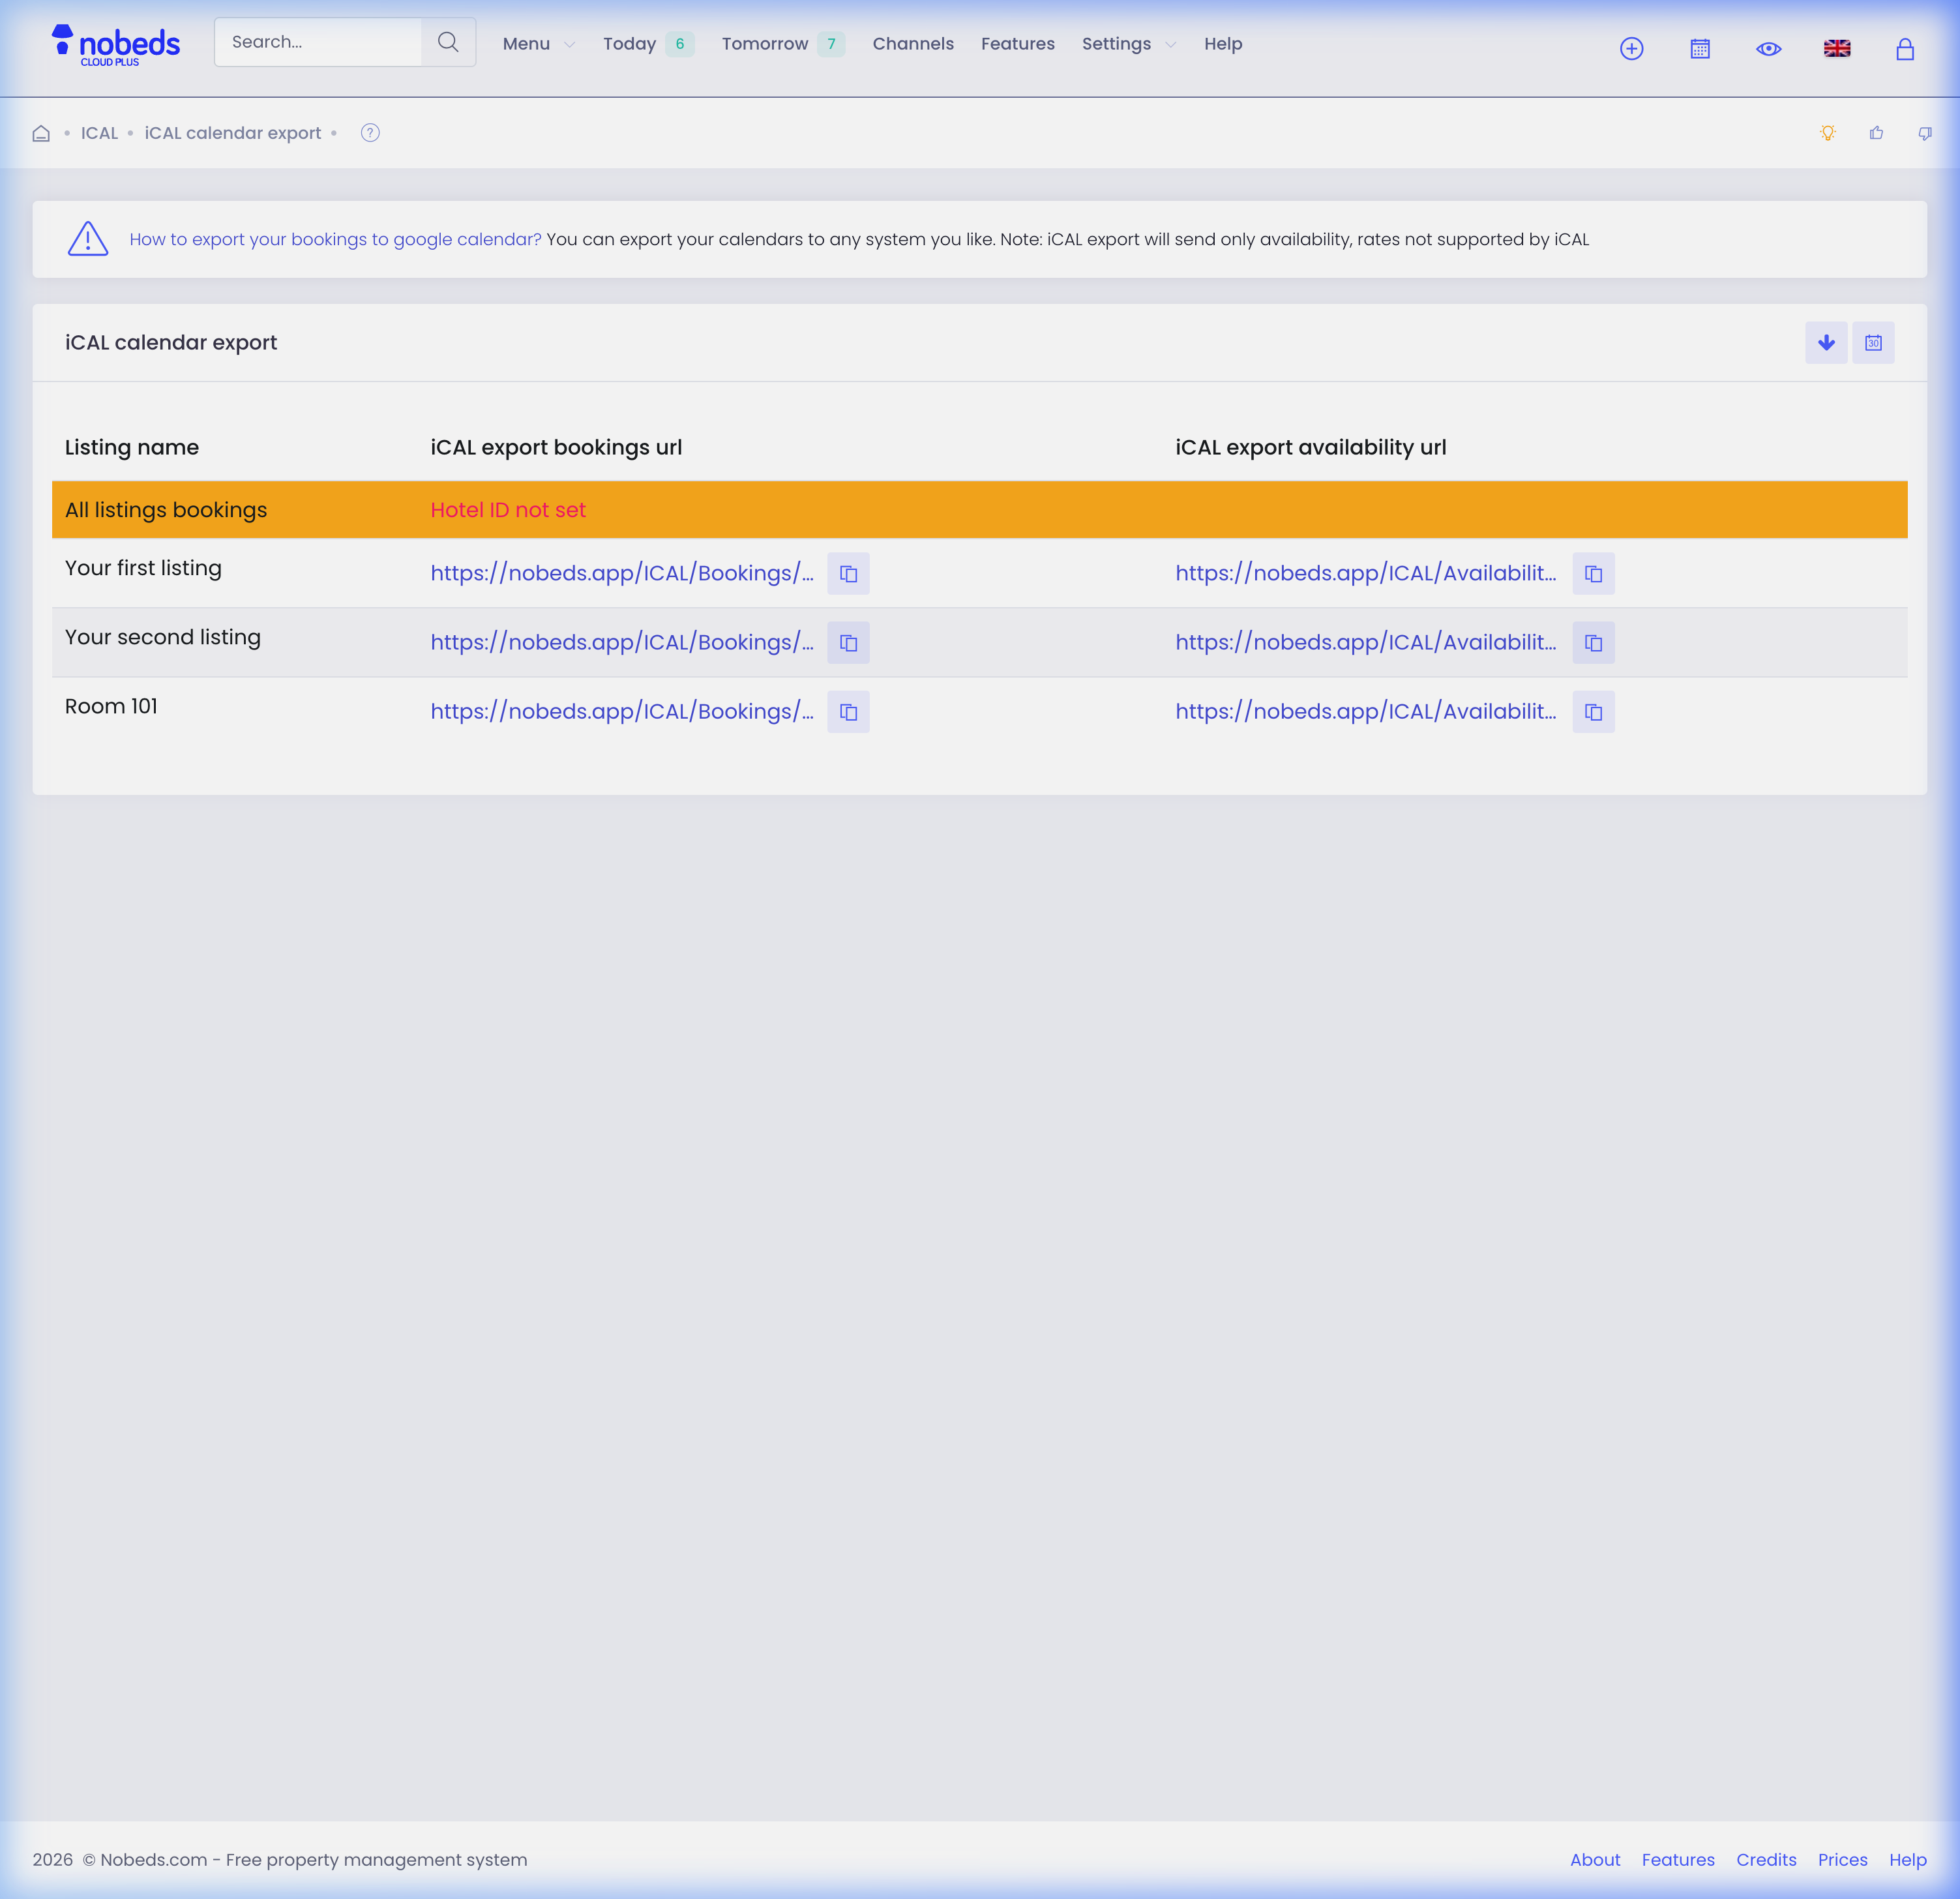Image resolution: width=1960 pixels, height=1899 pixels.
Task: Click the thumbs up icon
Action: 1876,133
